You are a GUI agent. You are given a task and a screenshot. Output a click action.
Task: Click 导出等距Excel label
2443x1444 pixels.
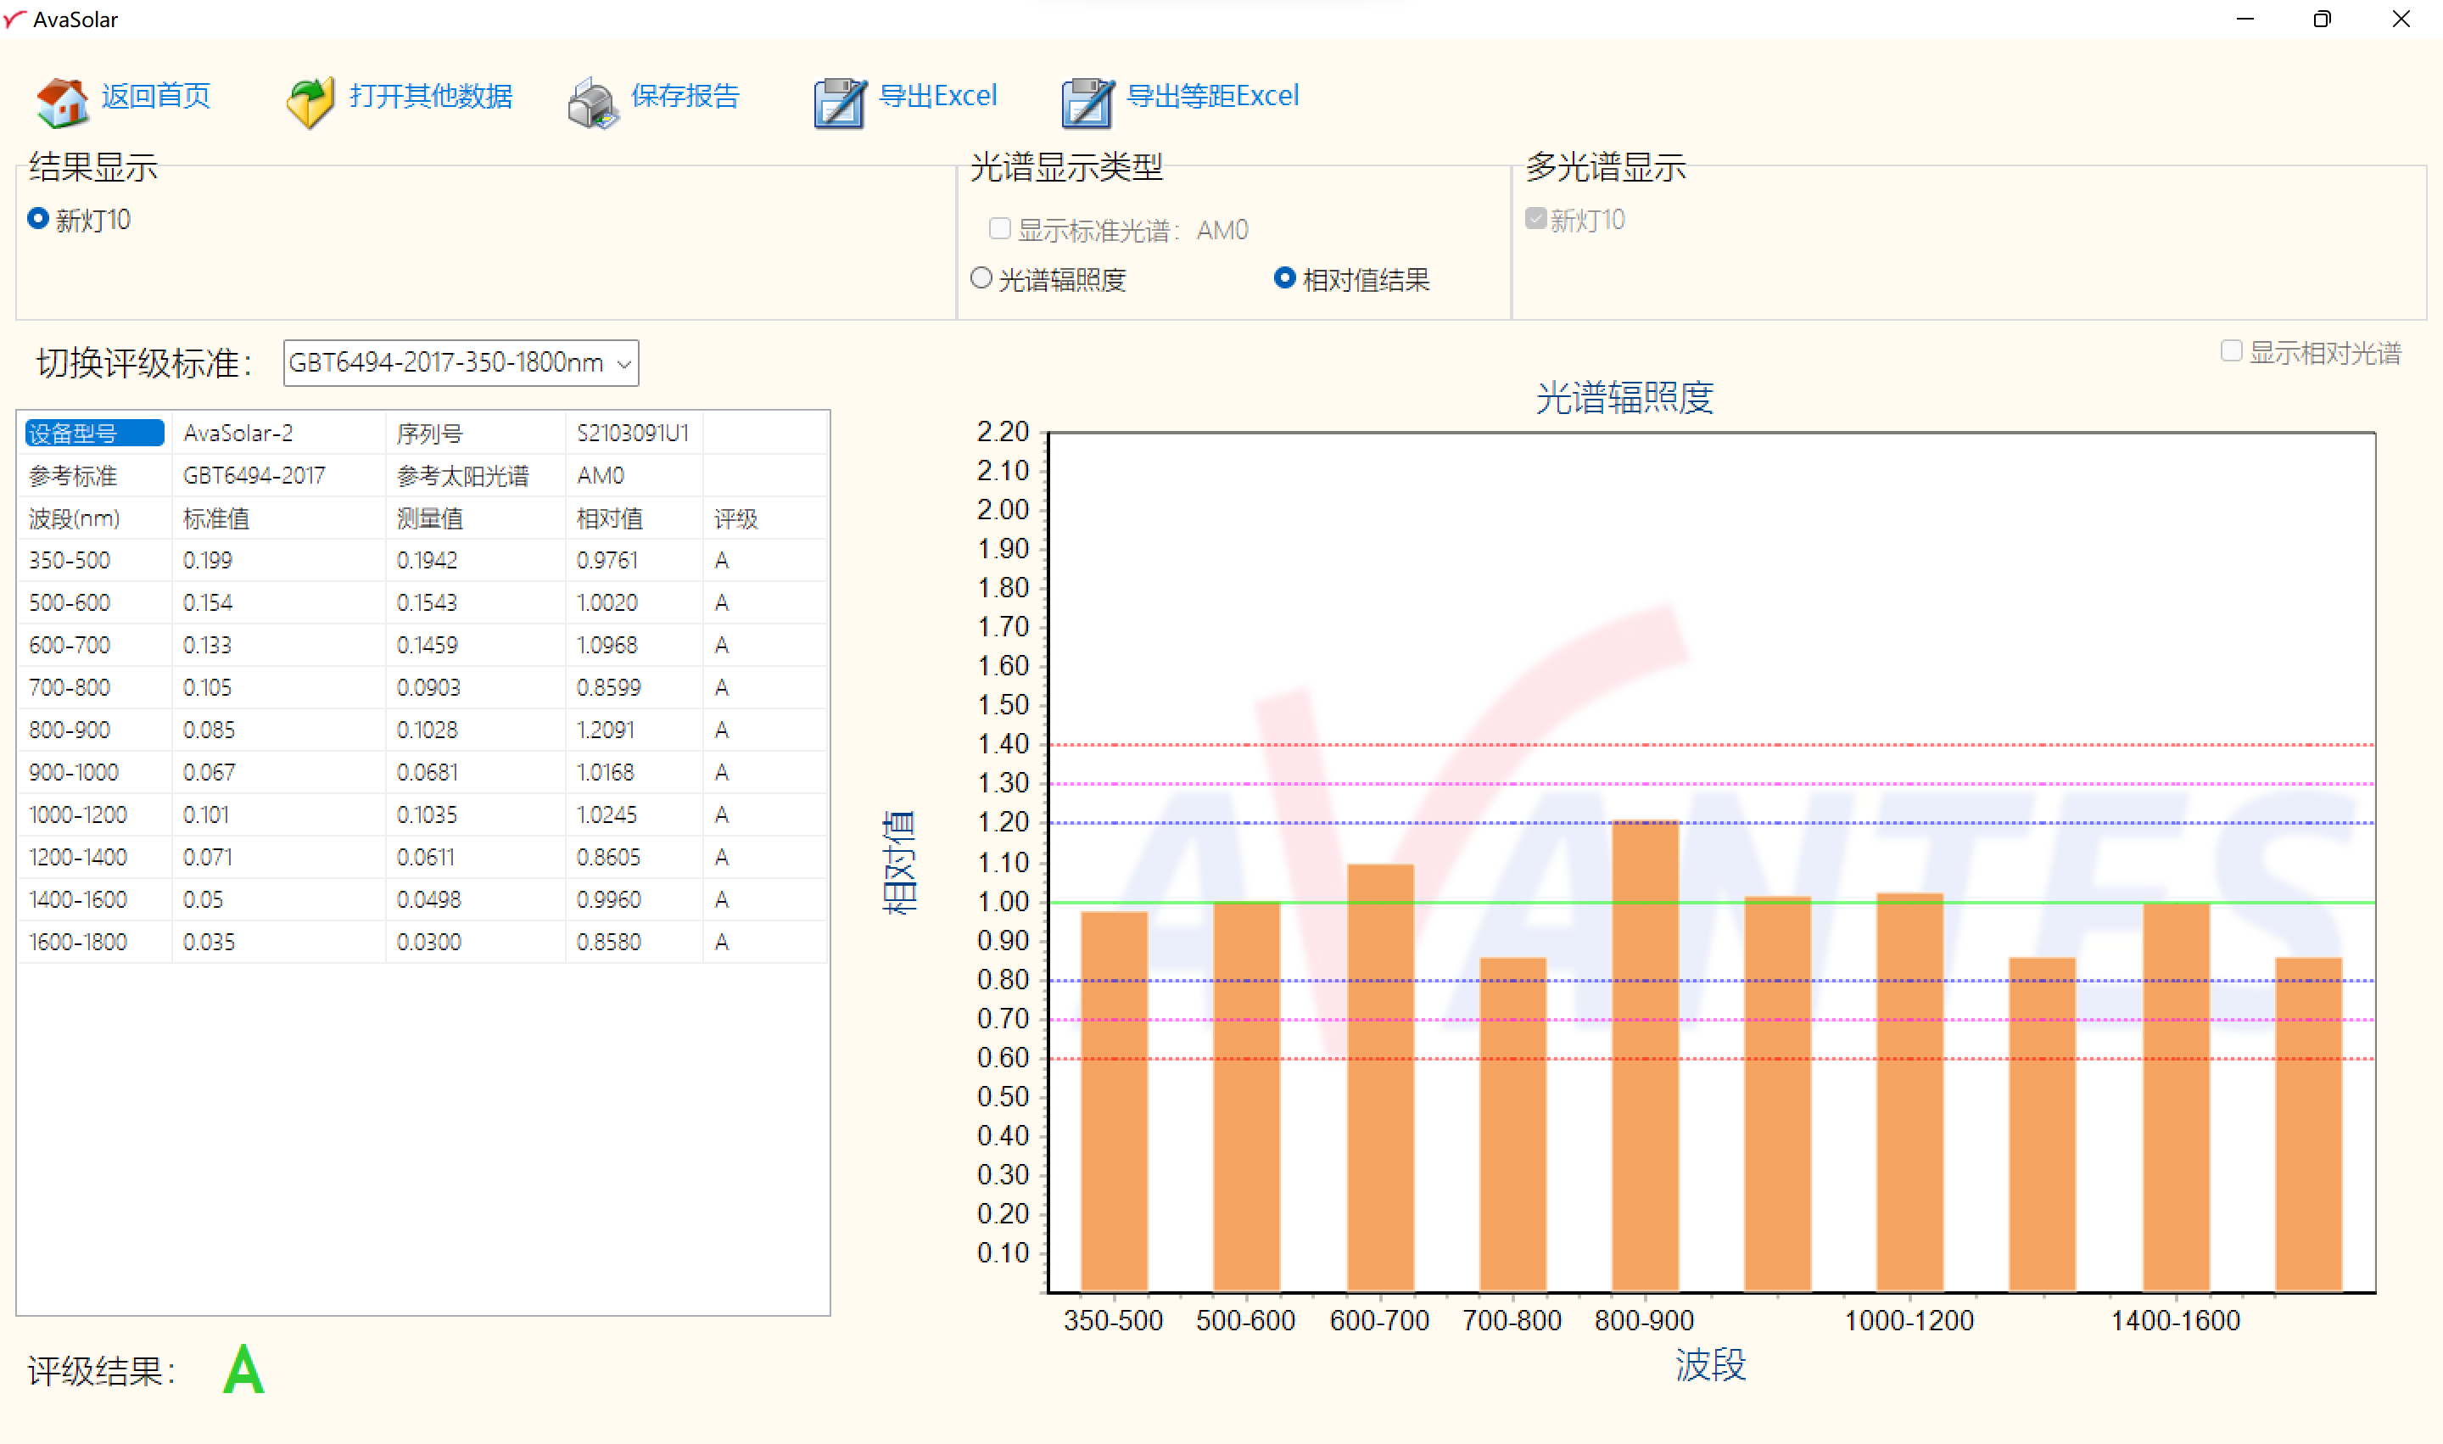1212,95
